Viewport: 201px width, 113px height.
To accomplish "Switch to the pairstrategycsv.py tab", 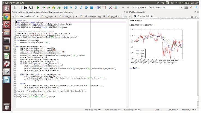I will coord(92,17).
